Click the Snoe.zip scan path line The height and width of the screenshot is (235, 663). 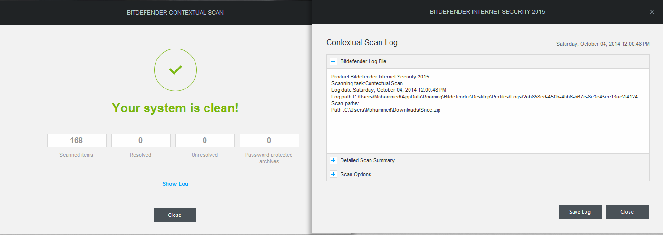(386, 110)
